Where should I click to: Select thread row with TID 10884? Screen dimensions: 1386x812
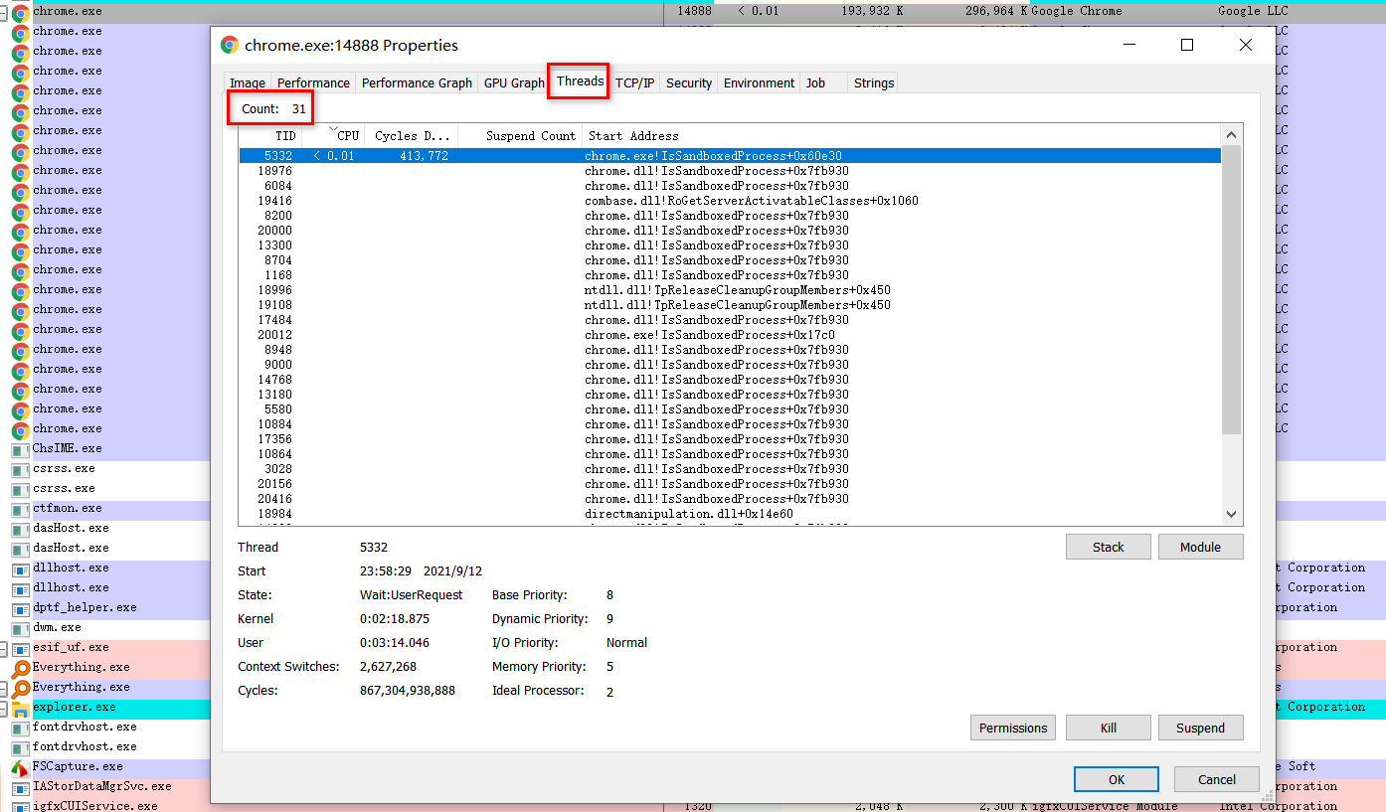click(730, 424)
